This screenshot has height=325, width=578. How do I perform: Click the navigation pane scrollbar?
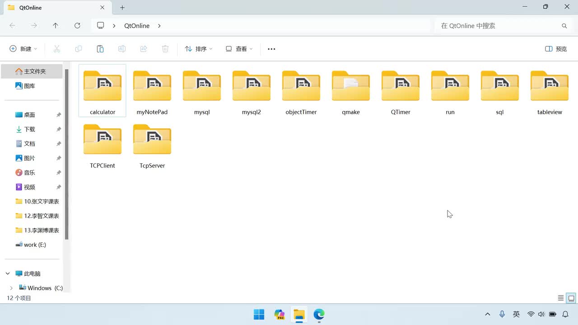tap(67, 154)
